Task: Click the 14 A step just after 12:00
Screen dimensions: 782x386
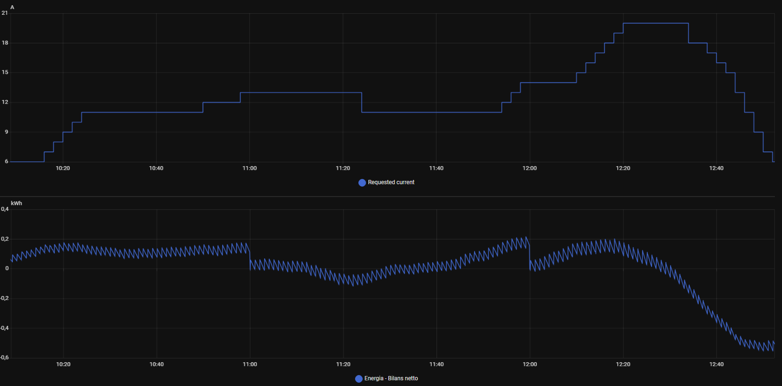Action: tap(548, 83)
